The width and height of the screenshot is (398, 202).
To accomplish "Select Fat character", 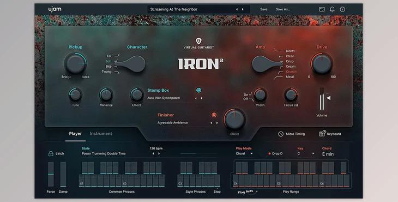I will click(x=109, y=56).
